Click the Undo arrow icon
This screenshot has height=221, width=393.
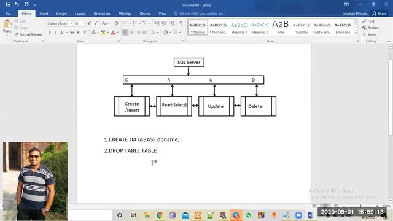(x=17, y=4)
